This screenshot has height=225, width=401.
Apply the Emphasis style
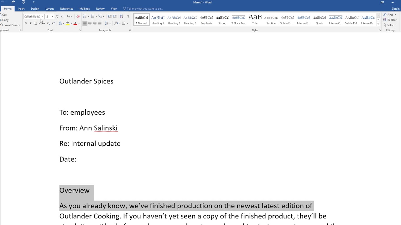click(x=206, y=20)
